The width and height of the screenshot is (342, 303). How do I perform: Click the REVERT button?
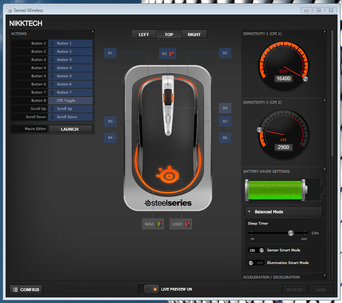point(295,290)
